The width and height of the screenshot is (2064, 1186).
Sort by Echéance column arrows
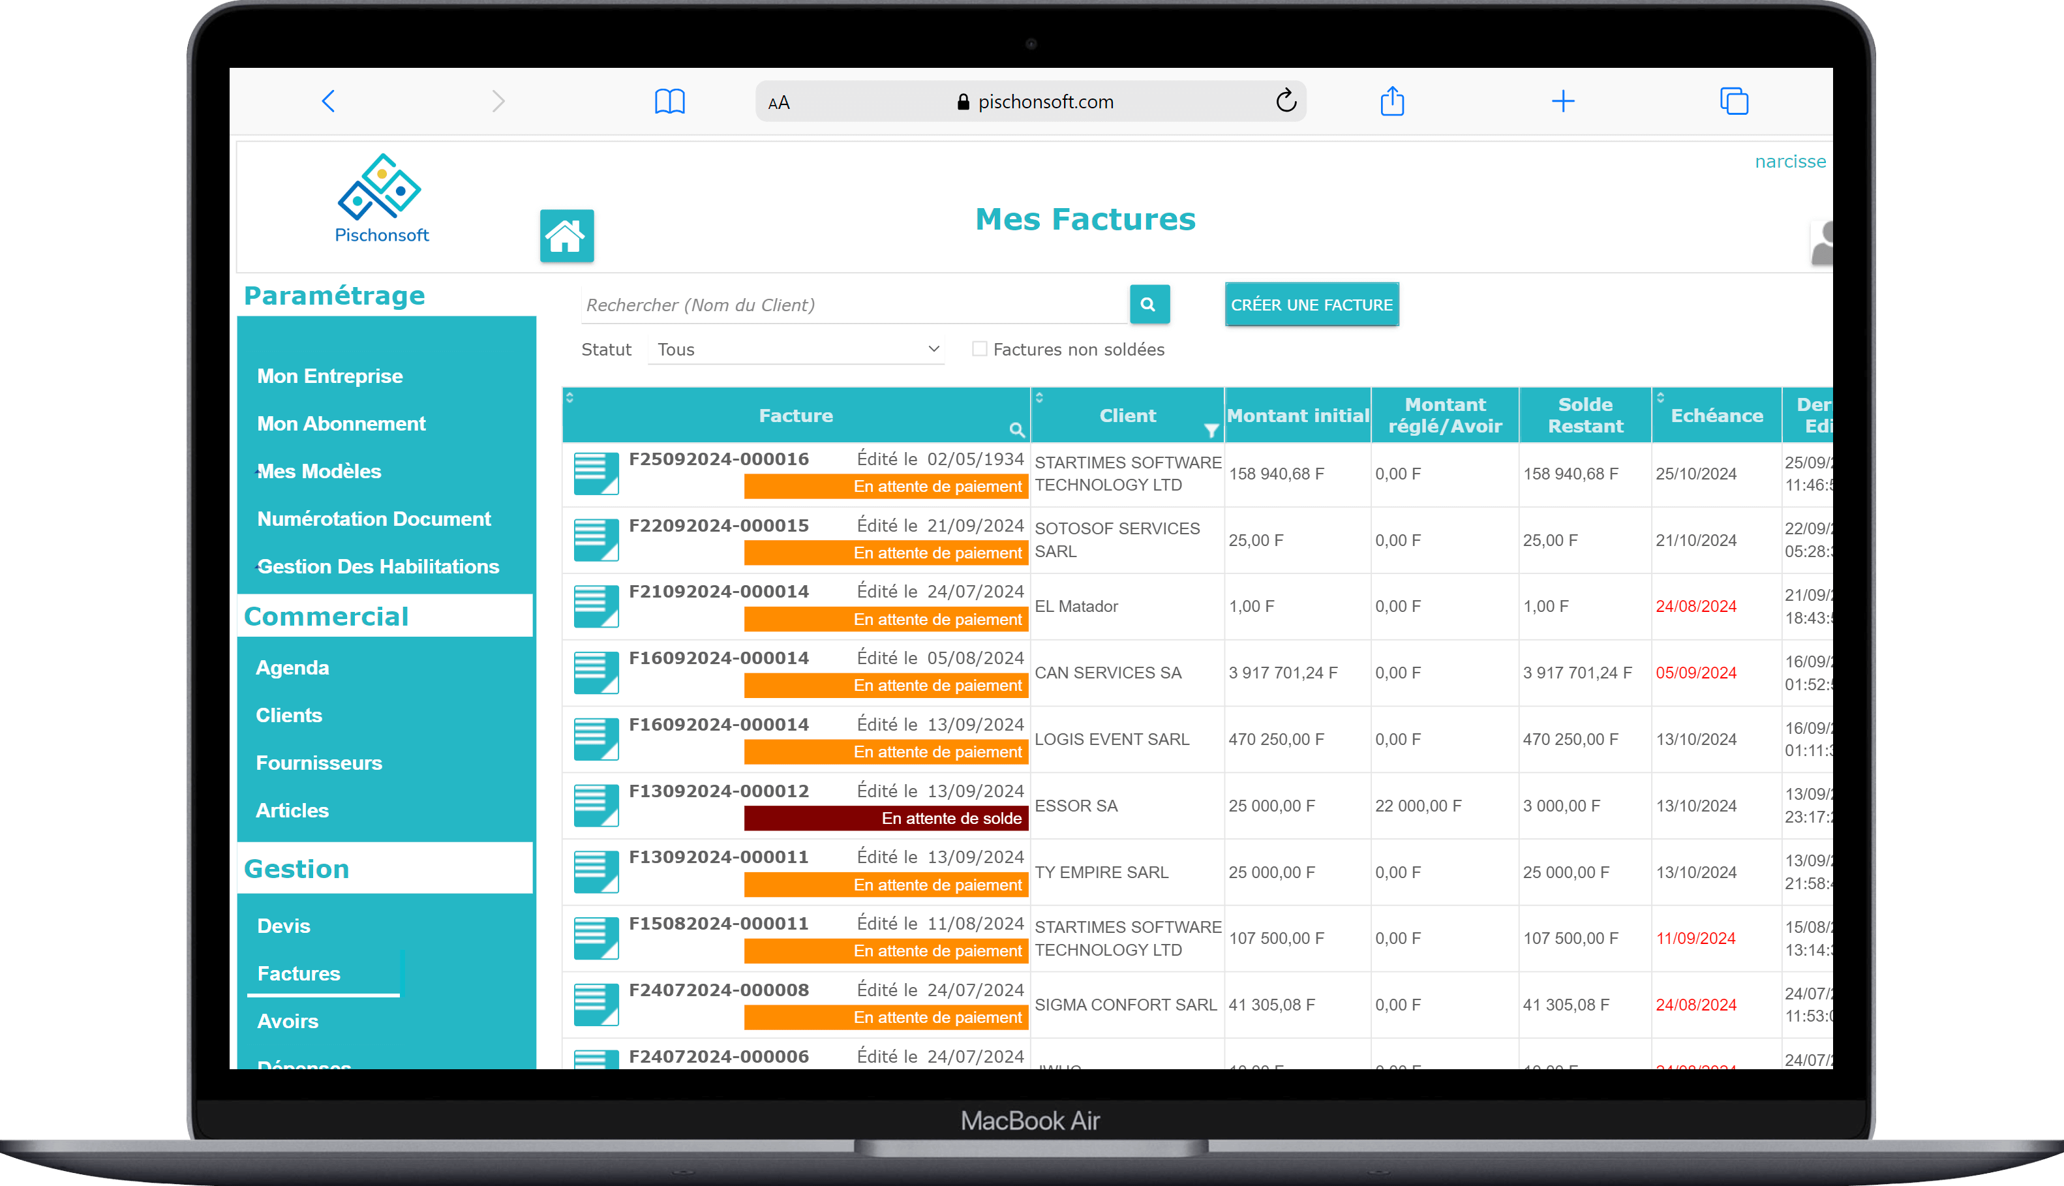1661,397
